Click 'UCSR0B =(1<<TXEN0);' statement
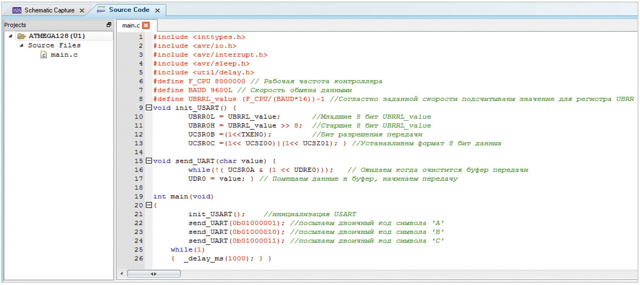 coord(230,134)
